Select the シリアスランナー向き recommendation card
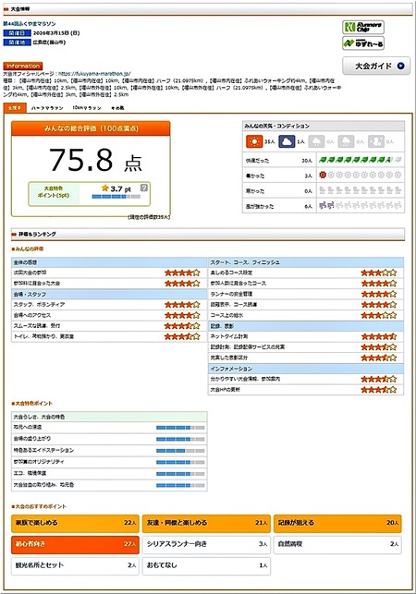Viewport: 416px width, 594px height. (206, 544)
